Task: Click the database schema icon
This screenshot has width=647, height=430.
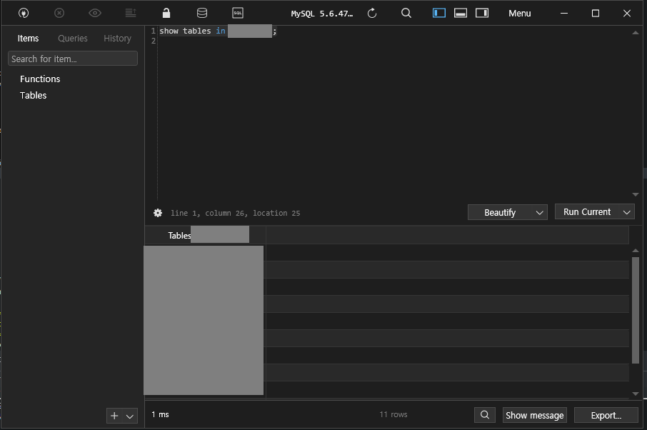Action: pos(202,13)
